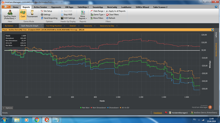Refresh the report

point(111,18)
